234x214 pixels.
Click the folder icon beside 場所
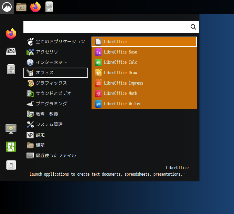30,145
